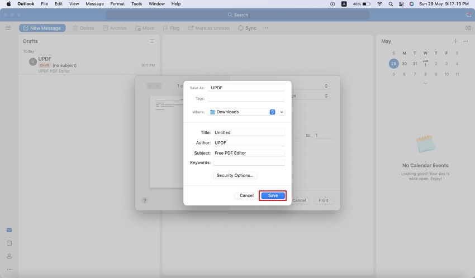
Task: Open the Drafts filter icon
Action: coord(152,41)
